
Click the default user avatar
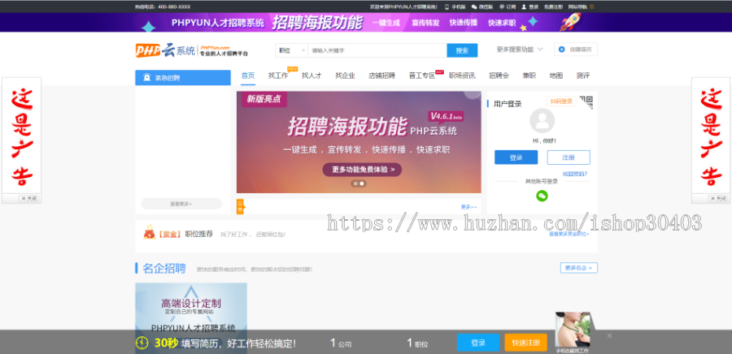tap(542, 121)
